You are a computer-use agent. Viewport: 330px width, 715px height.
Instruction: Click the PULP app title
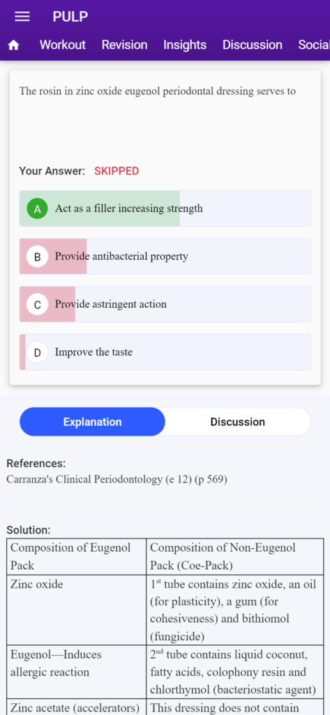pyautogui.click(x=70, y=17)
